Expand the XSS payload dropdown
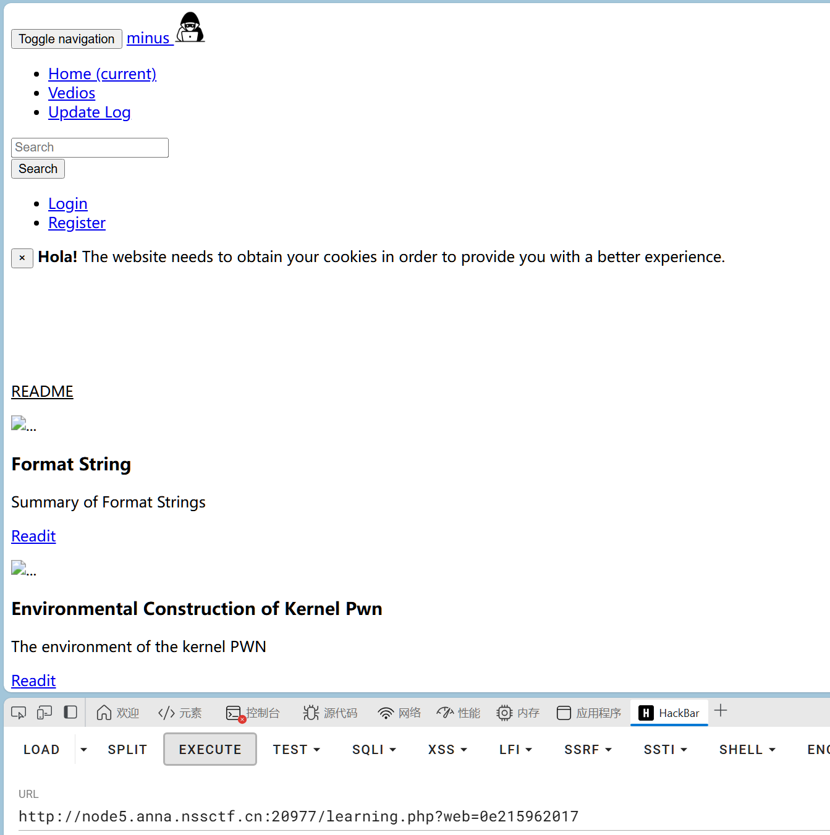 click(x=447, y=750)
